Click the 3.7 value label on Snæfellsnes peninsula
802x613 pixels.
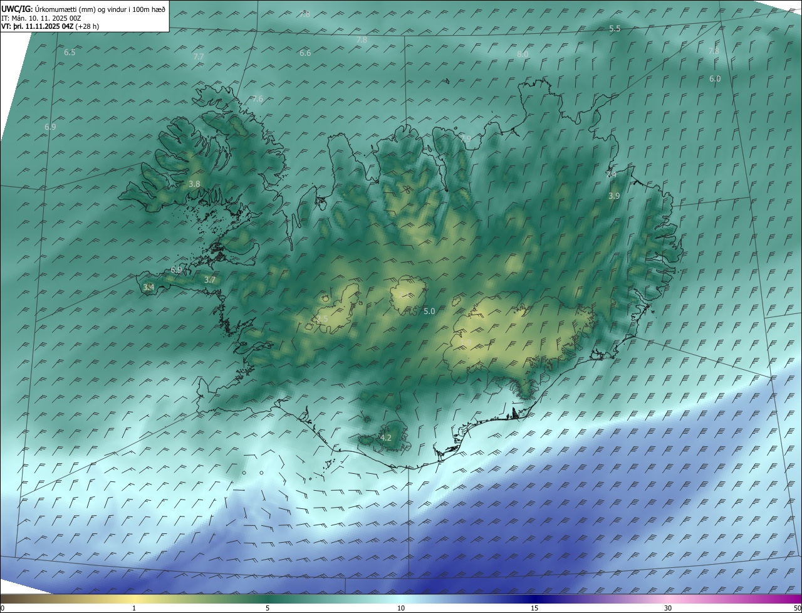(x=210, y=280)
